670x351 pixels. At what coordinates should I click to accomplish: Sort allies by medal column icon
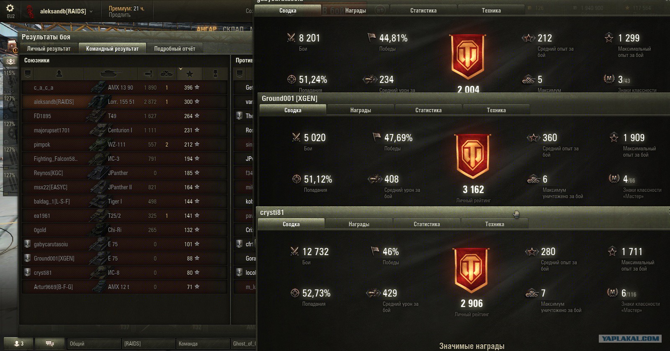coord(215,74)
